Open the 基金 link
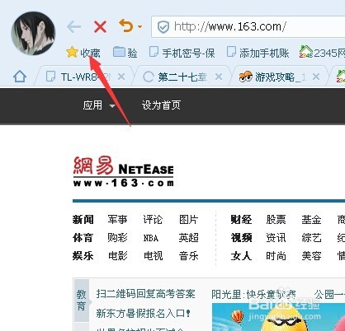345x331 pixels. 311,220
